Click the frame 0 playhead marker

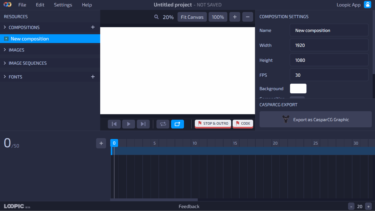[x=114, y=143]
